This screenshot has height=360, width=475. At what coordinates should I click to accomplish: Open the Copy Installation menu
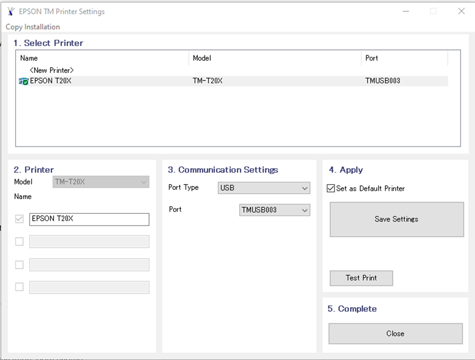(x=33, y=27)
